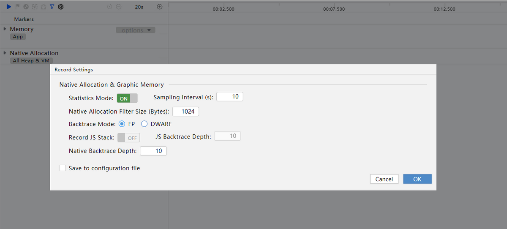Expand the Native Allocation track row

click(5, 53)
